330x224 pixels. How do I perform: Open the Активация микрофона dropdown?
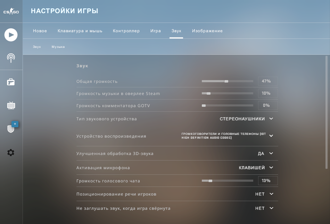point(256,168)
